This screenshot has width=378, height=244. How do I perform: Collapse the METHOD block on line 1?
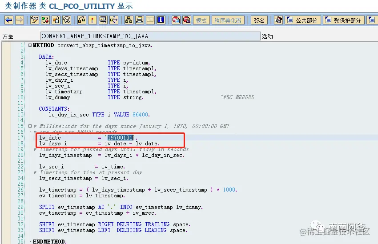pos(30,45)
